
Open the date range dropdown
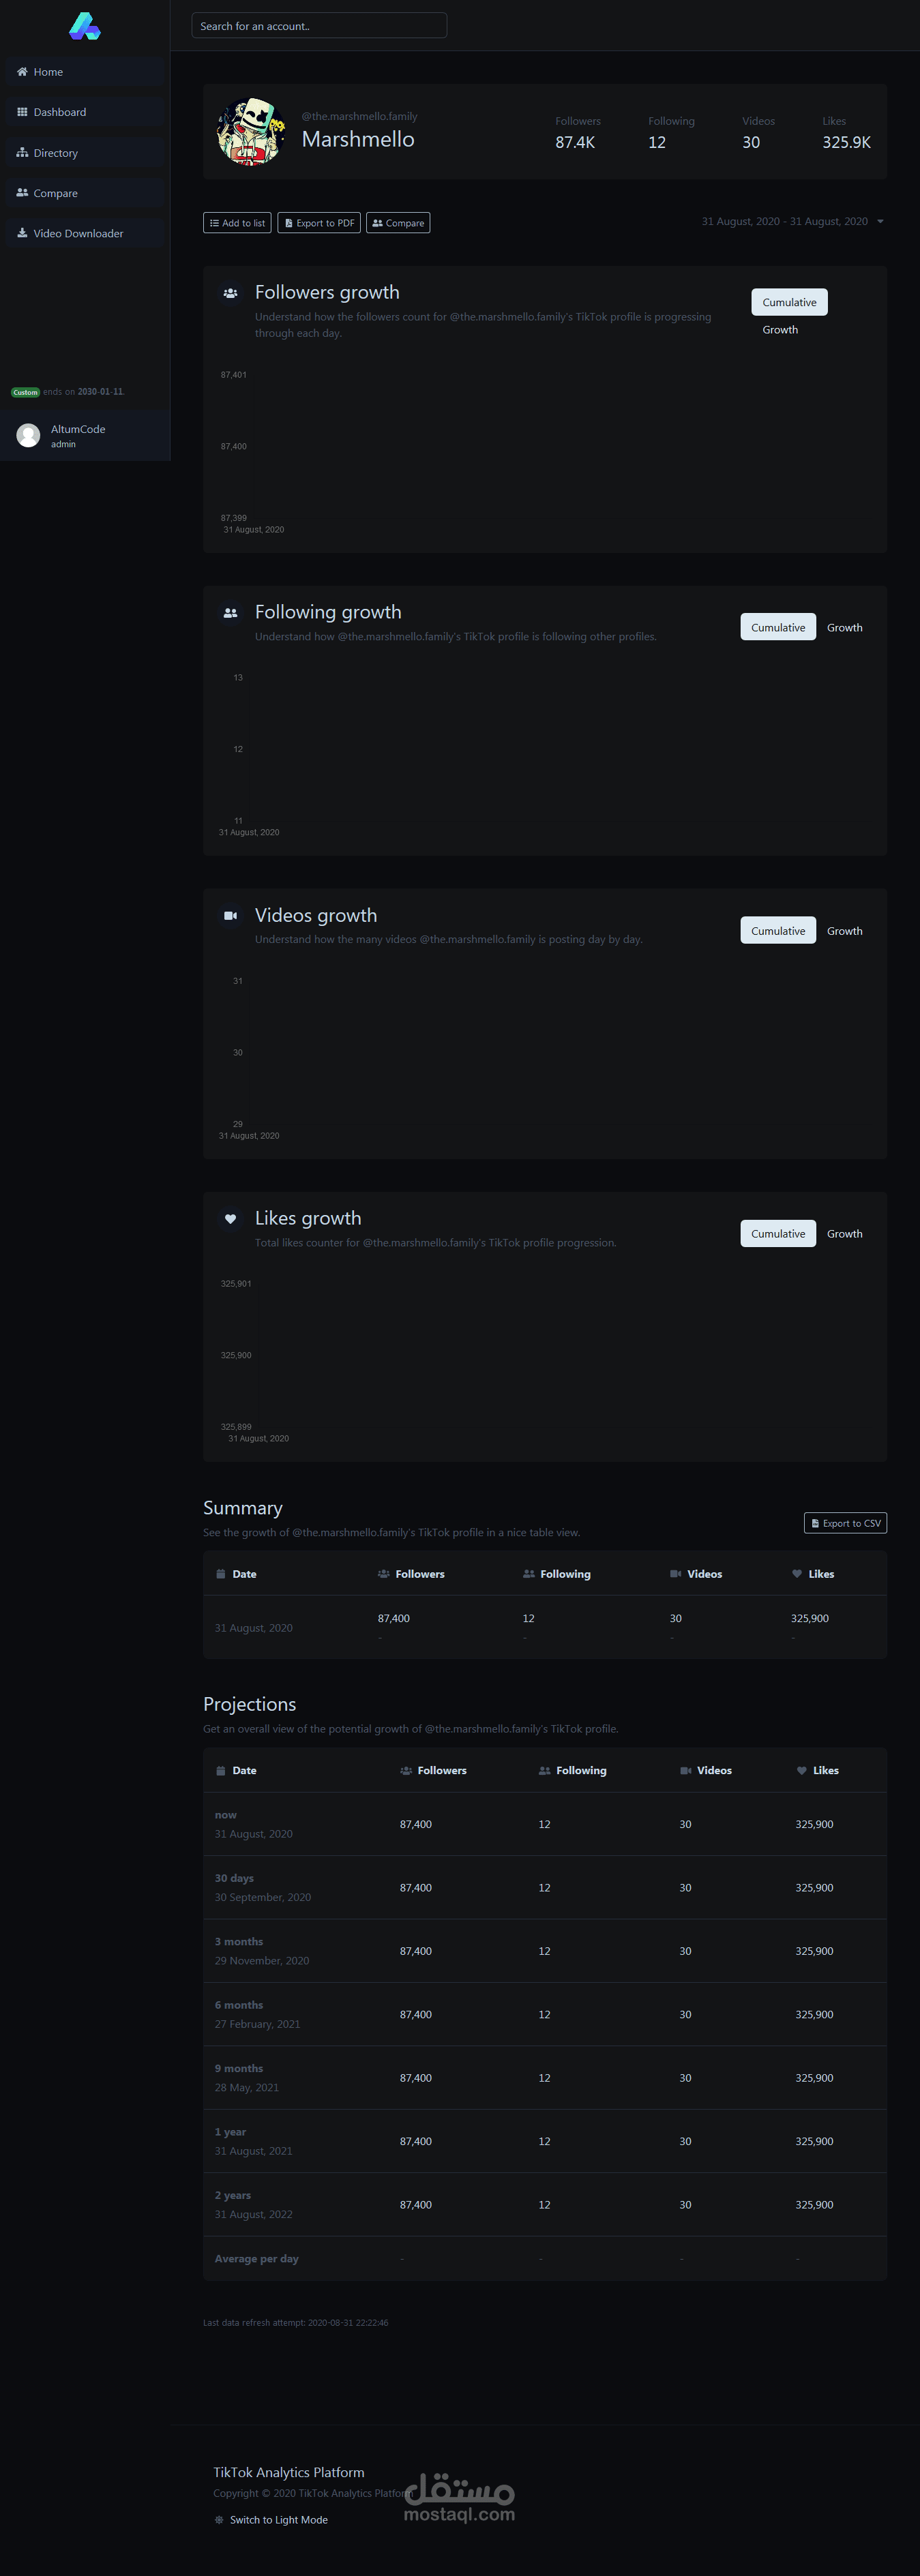pos(792,222)
